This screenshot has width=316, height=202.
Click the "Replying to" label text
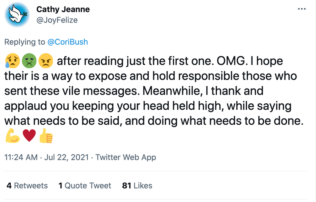click(x=25, y=42)
